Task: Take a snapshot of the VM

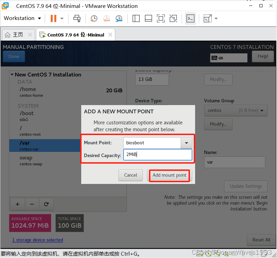Action: pyautogui.click(x=94, y=18)
